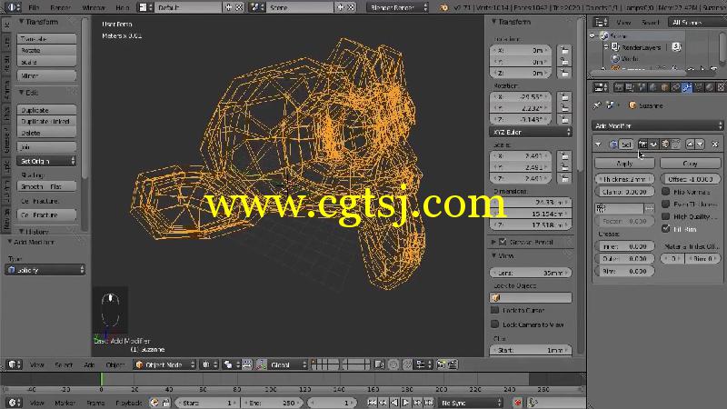Add a new scene next to Scene field
Viewport: 727px width, 409px height.
[x=341, y=7]
